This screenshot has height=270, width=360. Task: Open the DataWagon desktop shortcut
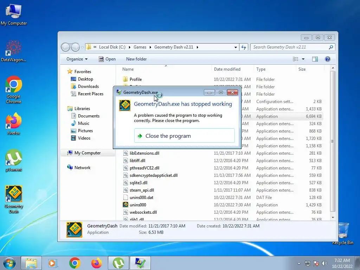[14, 51]
